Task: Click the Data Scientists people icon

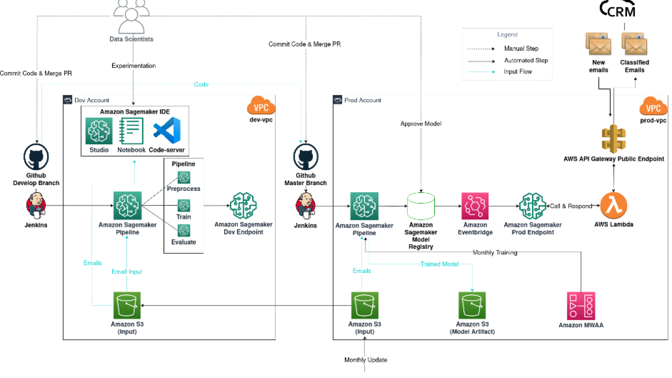Action: pos(131,16)
